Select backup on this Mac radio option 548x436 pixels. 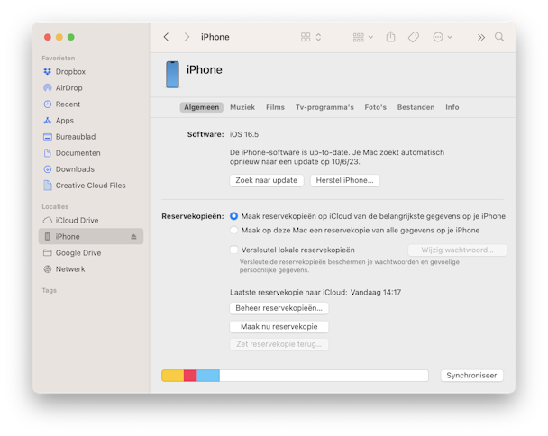point(233,231)
